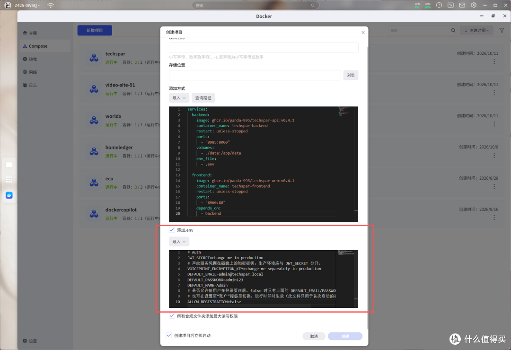Click the filter funnel icon in the Docker window
The image size is (511, 350).
(x=502, y=30)
